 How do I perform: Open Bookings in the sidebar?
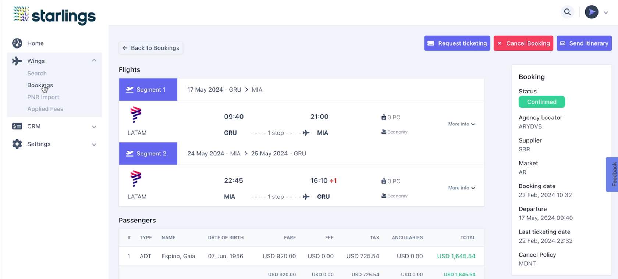(40, 85)
